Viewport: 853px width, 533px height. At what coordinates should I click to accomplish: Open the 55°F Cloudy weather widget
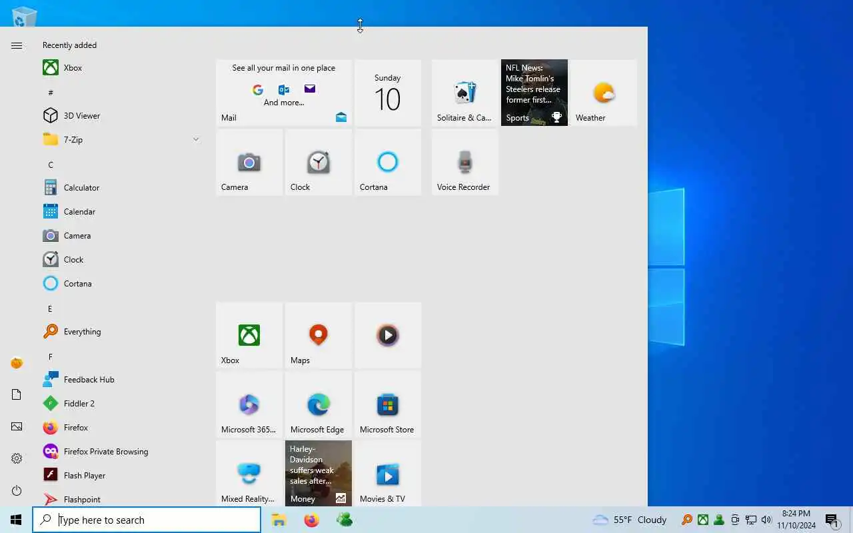630,520
